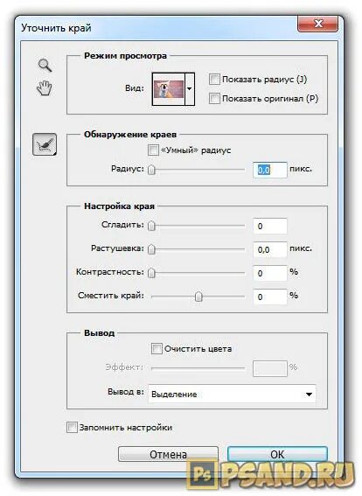The height and width of the screenshot is (496, 362).
Task: Click the Контрастность slider handle
Action: click(152, 273)
